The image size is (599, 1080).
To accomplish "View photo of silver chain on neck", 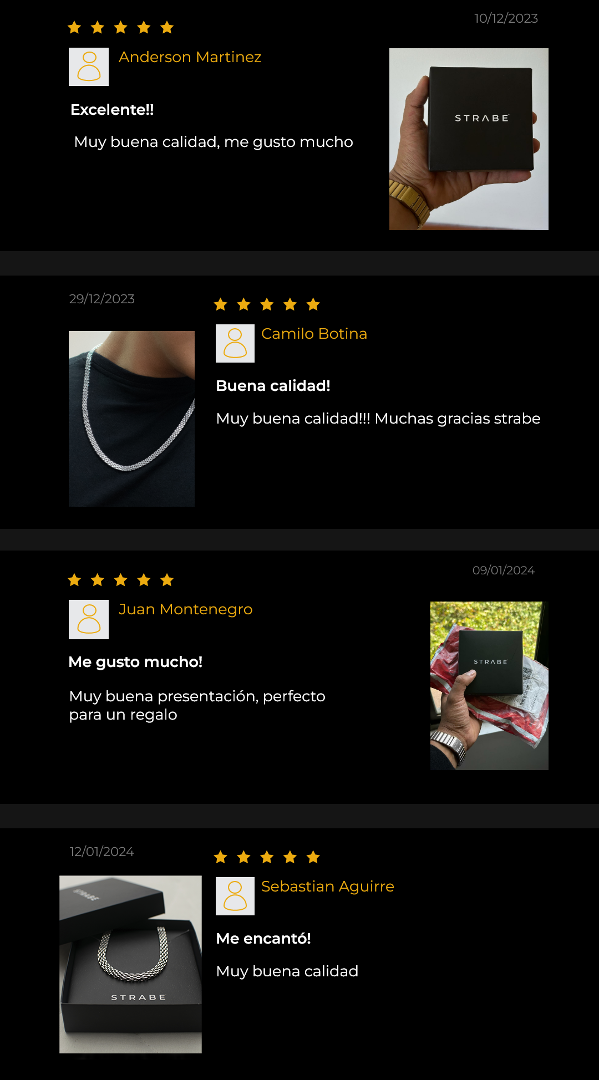I will click(x=131, y=419).
